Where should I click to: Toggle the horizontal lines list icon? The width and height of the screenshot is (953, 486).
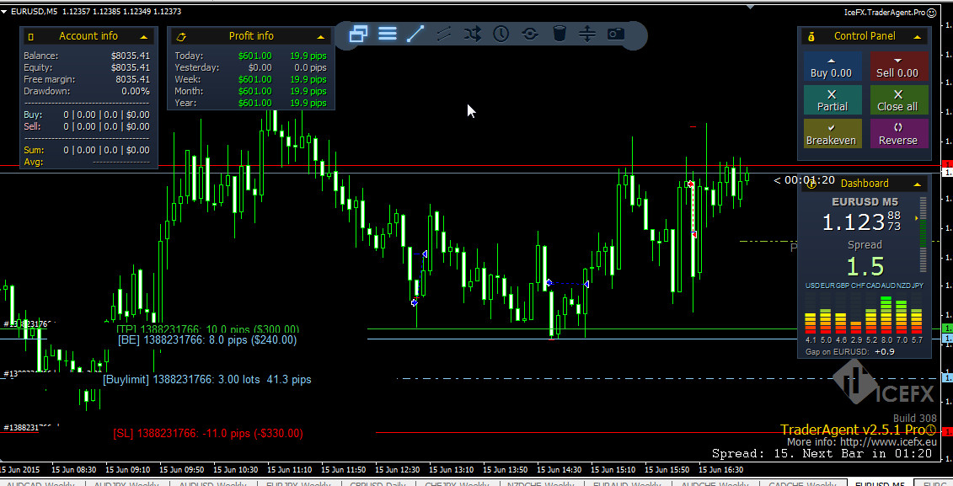click(x=387, y=34)
